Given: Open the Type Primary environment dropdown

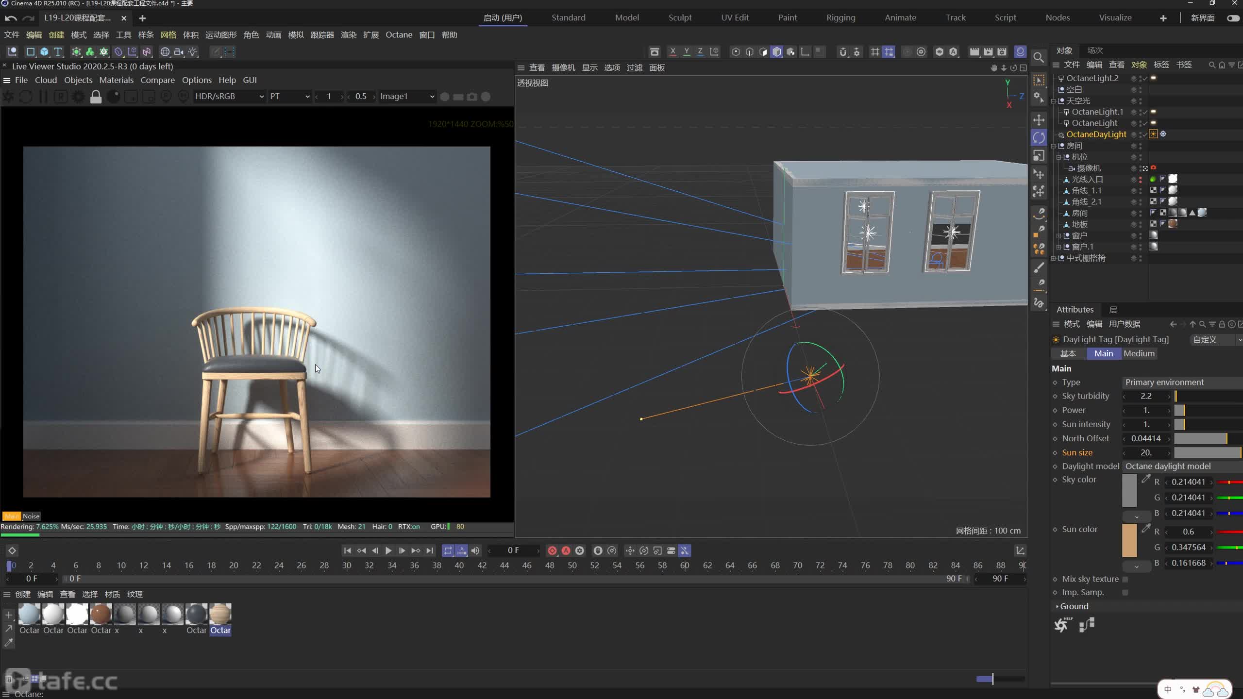Looking at the screenshot, I should pyautogui.click(x=1182, y=383).
